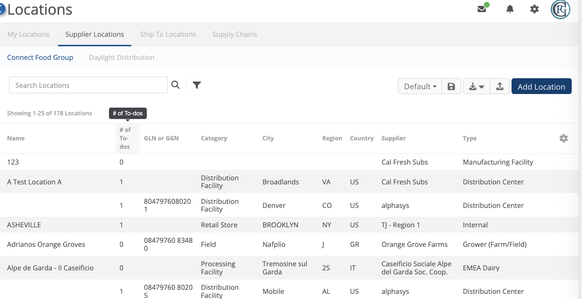This screenshot has height=299, width=582.
Task: Sort by GLN or GGN column
Action: click(161, 138)
